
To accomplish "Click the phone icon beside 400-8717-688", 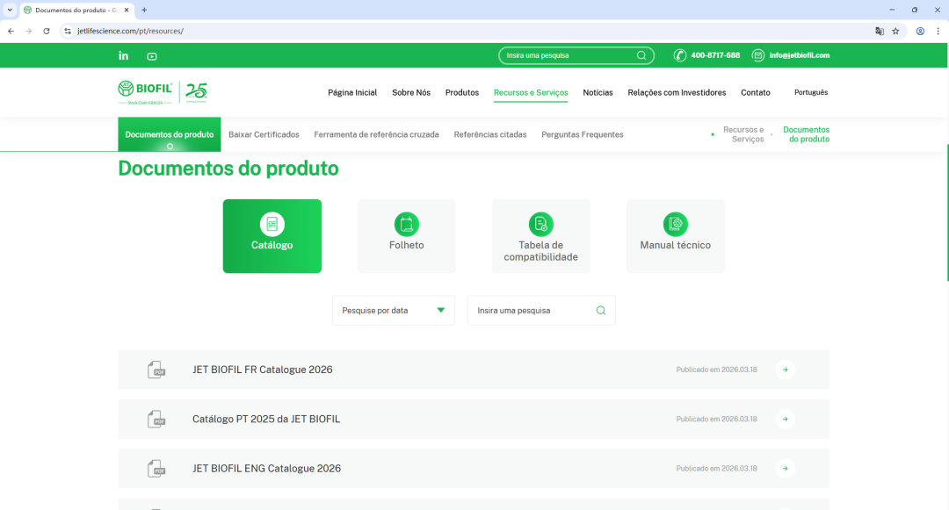I will pos(679,55).
